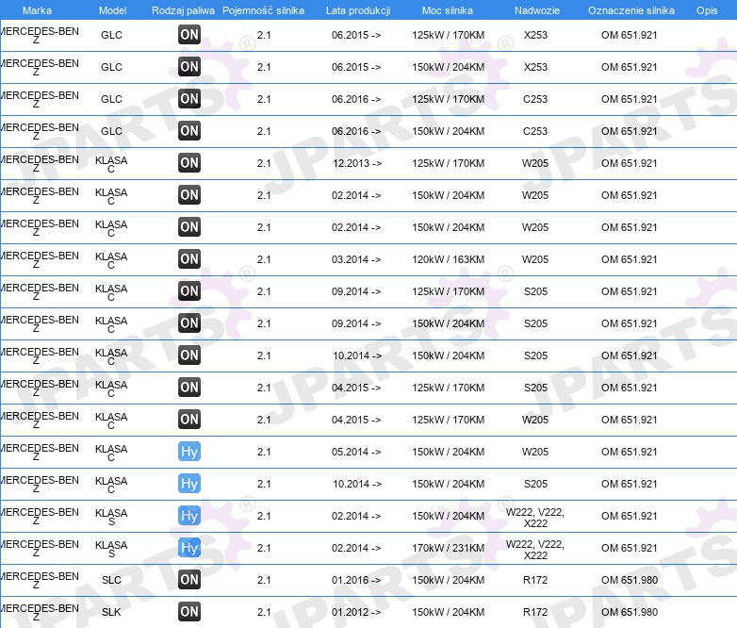
Task: Click ON icon in 09.2014 150kW S205 row
Action: (x=189, y=323)
